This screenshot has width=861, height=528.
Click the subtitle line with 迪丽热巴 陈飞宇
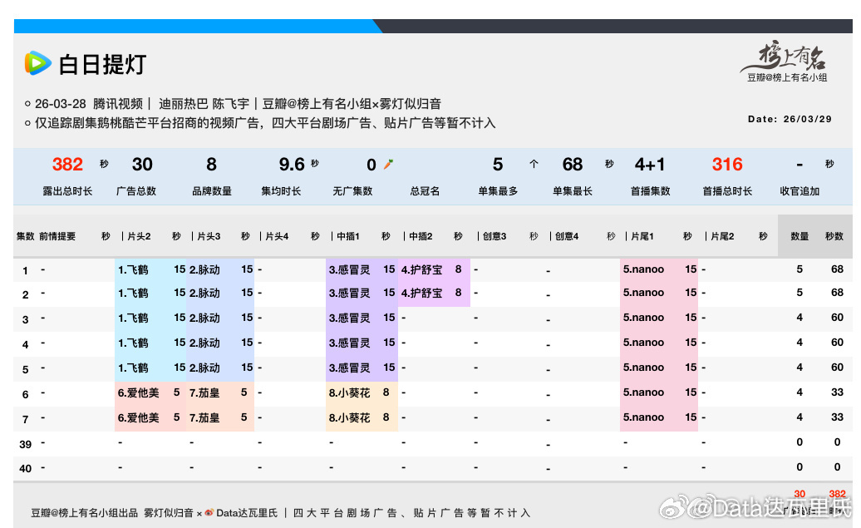[x=238, y=104]
